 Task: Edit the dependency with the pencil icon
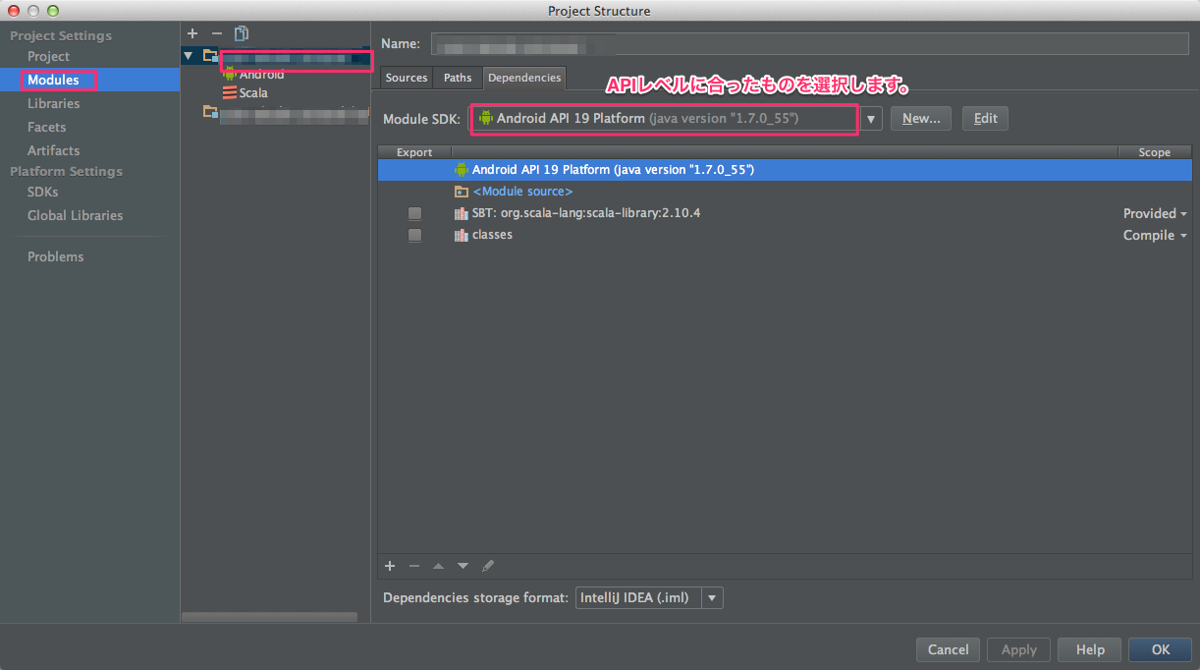488,566
